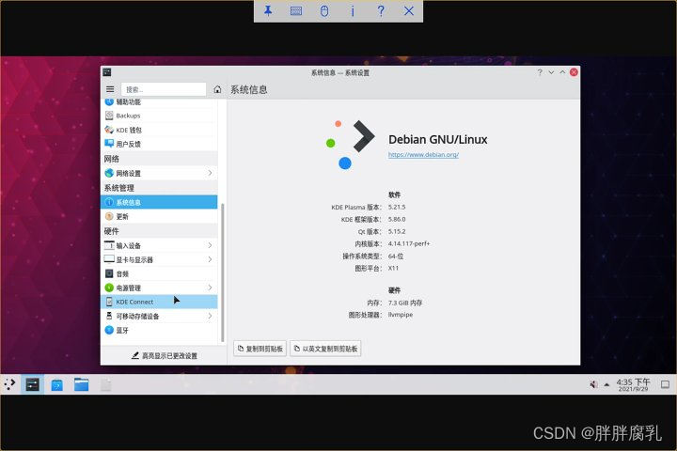
Task: Open the 蓝牙 settings entry
Action: 159,330
